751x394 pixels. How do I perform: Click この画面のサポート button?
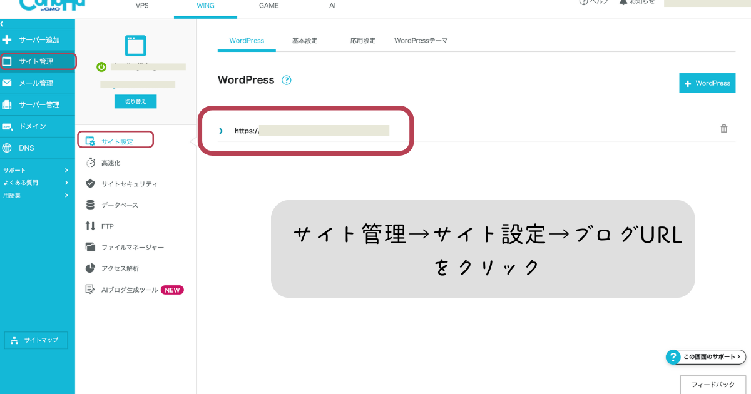(706, 356)
